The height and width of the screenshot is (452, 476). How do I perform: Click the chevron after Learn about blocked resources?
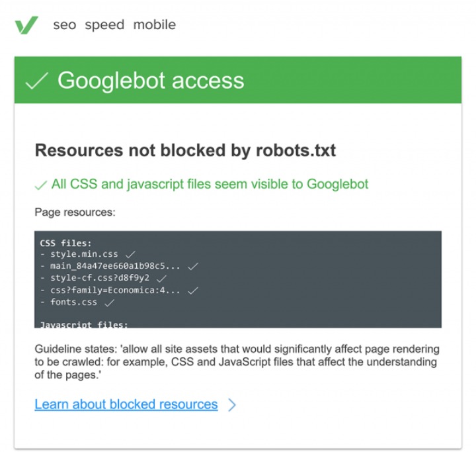pyautogui.click(x=232, y=405)
